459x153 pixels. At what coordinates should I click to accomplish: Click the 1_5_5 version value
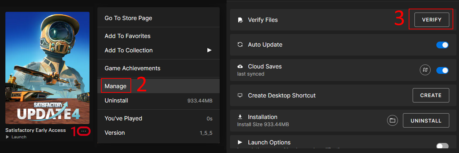click(x=206, y=133)
